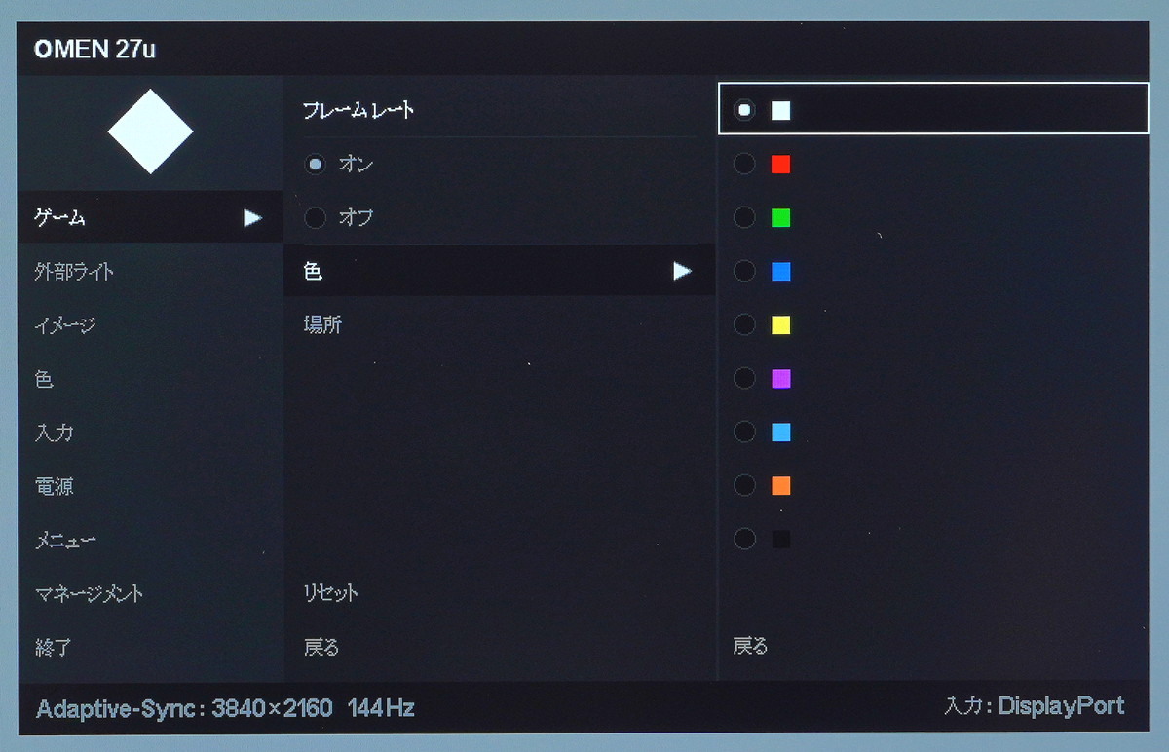Click the white color swatch
The image size is (1169, 752).
coord(780,110)
